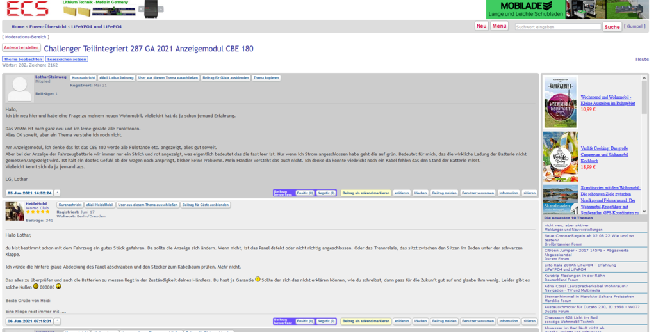The height and width of the screenshot is (332, 656).
Task: Open the Ruhrgebiet book cover image
Action: (560, 102)
